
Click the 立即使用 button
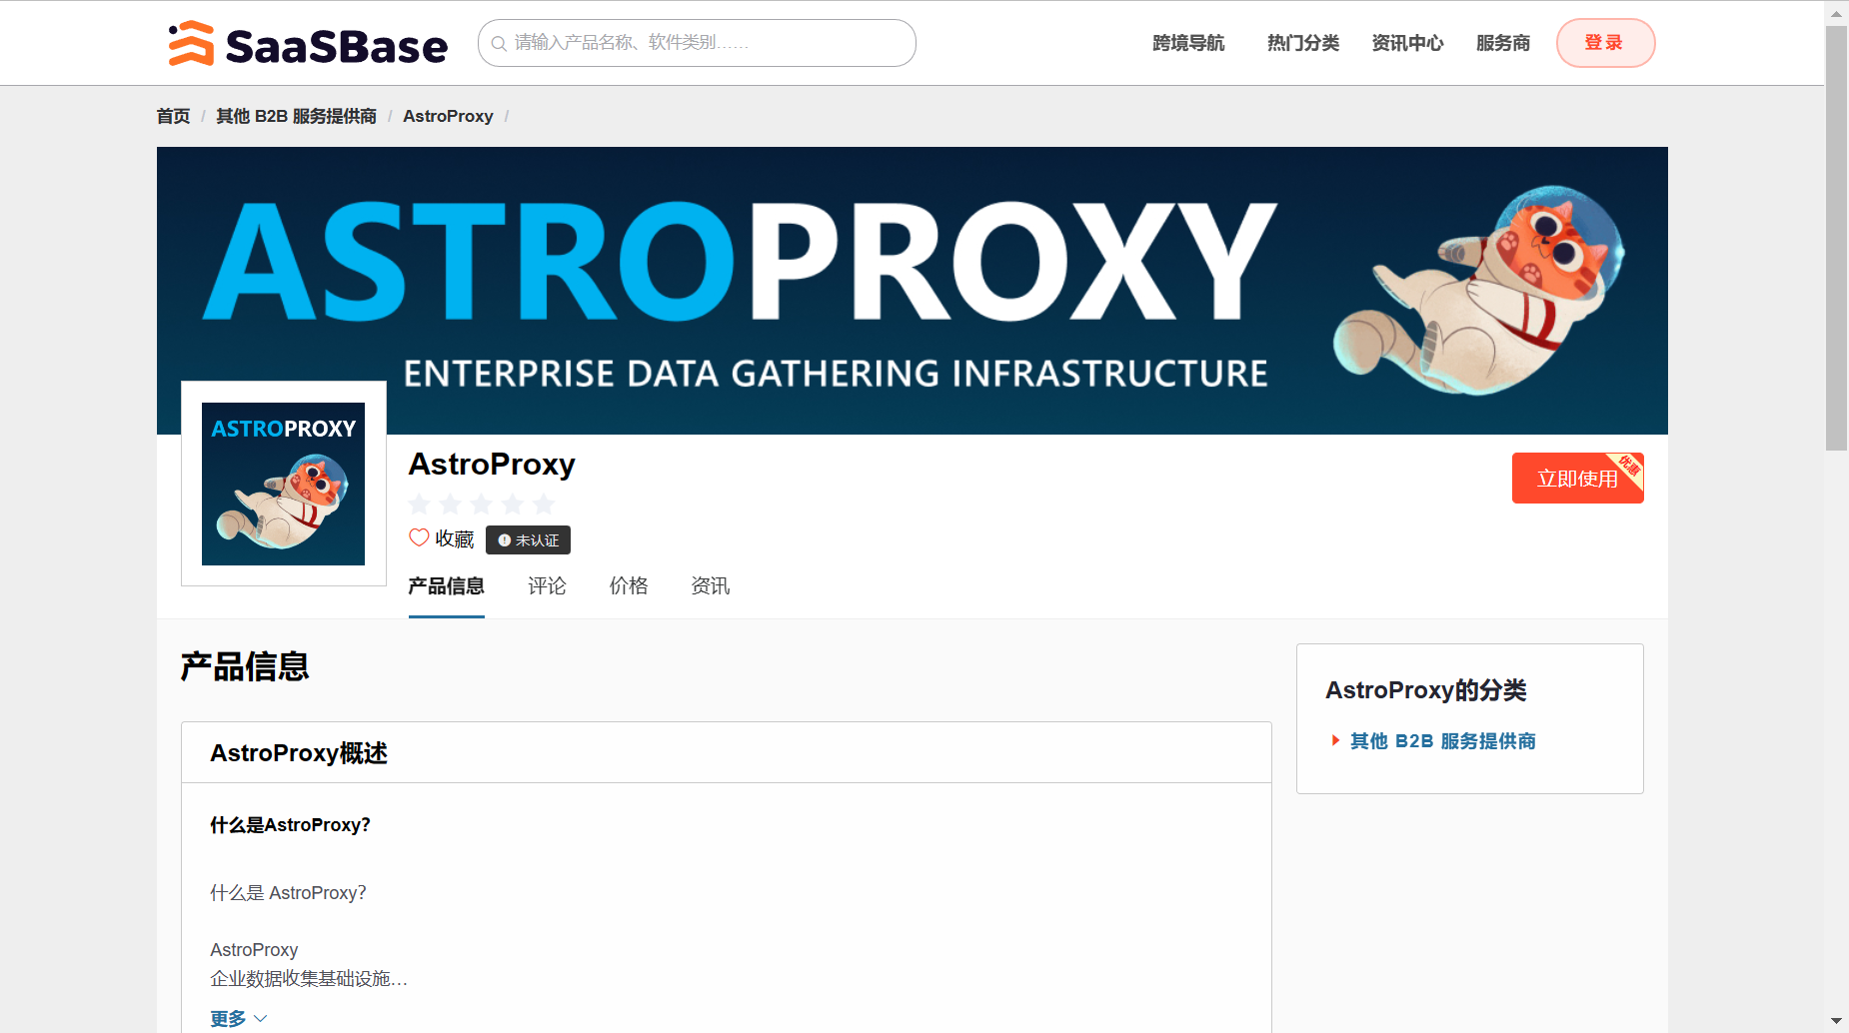(x=1577, y=479)
